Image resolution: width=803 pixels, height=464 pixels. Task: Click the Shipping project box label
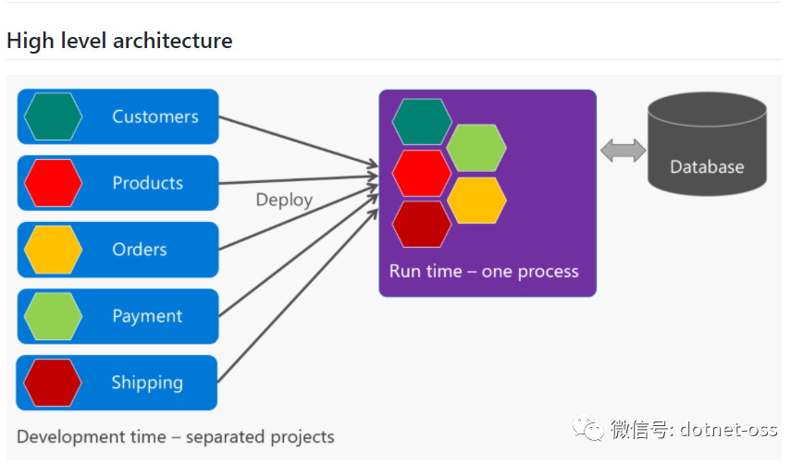(147, 383)
